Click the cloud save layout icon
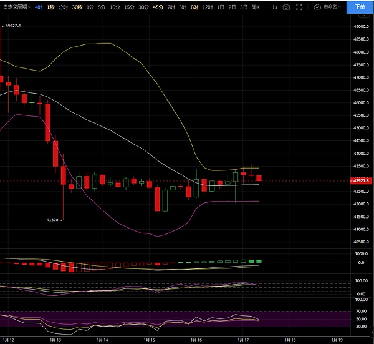 [x=318, y=7]
